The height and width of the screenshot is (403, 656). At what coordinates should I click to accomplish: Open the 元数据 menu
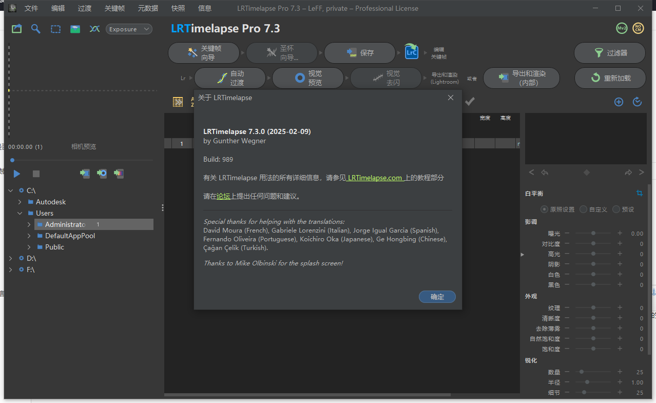point(148,8)
